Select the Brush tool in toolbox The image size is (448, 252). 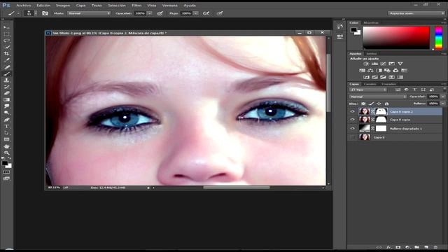coord(6,73)
